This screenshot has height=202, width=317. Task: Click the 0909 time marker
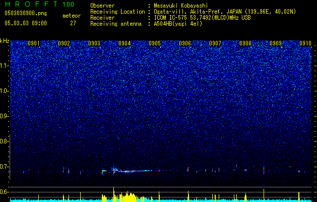click(x=276, y=43)
